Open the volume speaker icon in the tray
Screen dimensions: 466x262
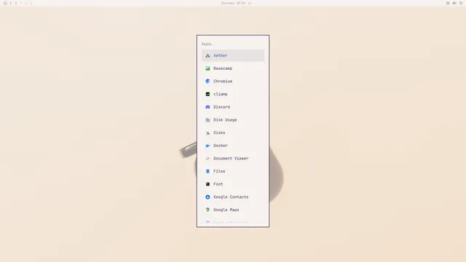click(454, 3)
